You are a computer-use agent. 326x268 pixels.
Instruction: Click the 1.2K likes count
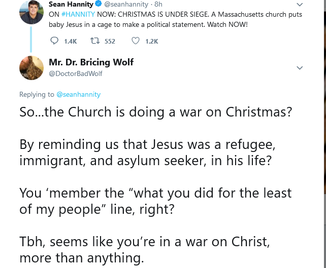tap(151, 42)
